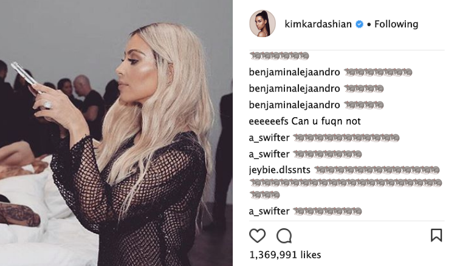Screen dimensions: 460x266
Task: Click the posted photo of blonde woman
Action: pos(116,133)
